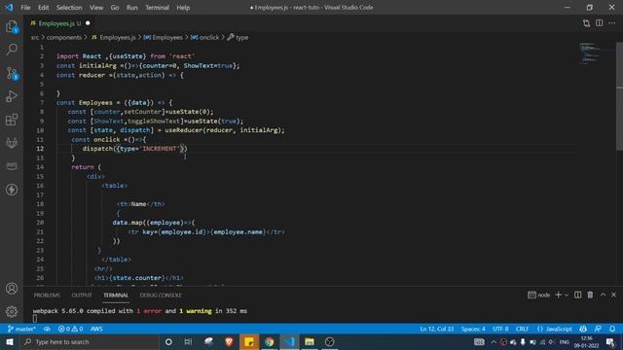Click the components breadcrumb

coord(64,37)
